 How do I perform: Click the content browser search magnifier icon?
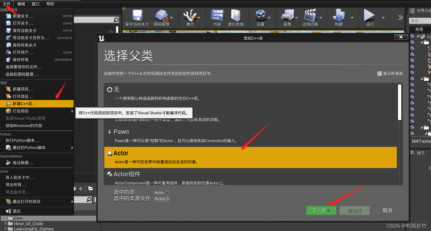pos(89,200)
